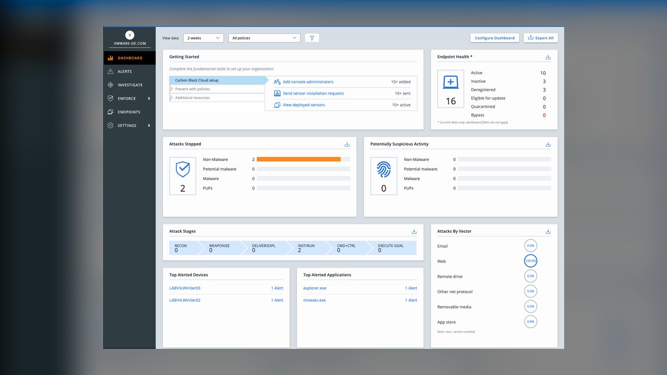Open LAB\HLWinSer03 device link
Viewport: 667px width, 375px height.
tap(185, 288)
